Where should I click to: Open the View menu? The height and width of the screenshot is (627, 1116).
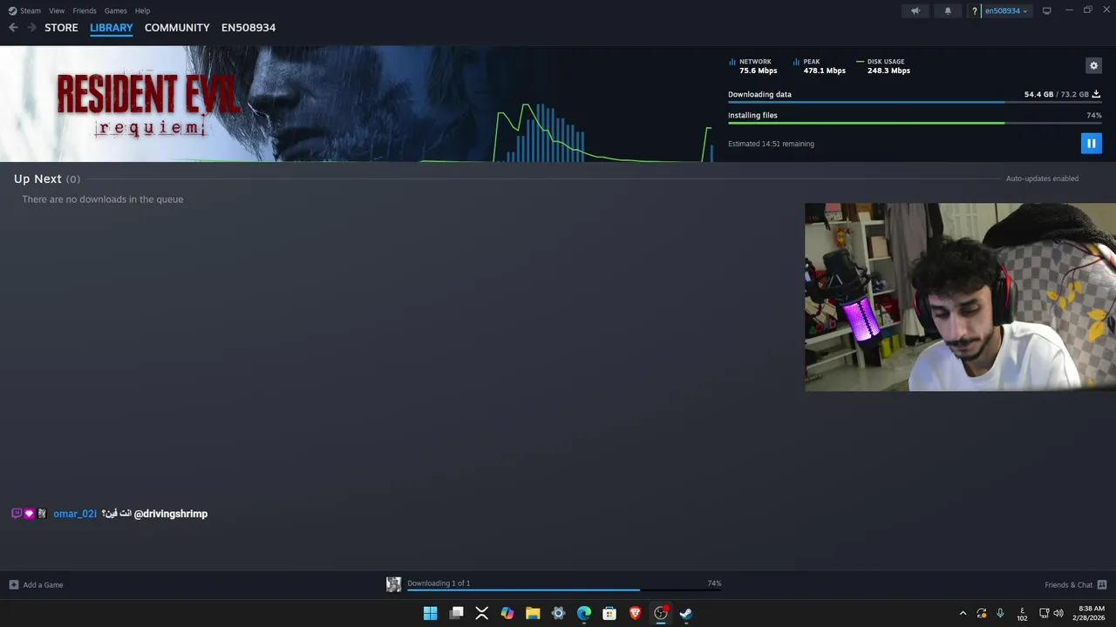coord(57,10)
